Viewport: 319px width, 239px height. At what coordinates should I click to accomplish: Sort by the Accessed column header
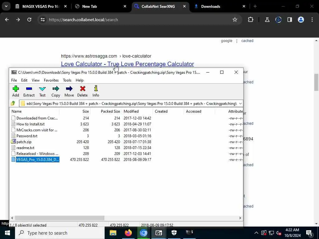(x=199, y=111)
